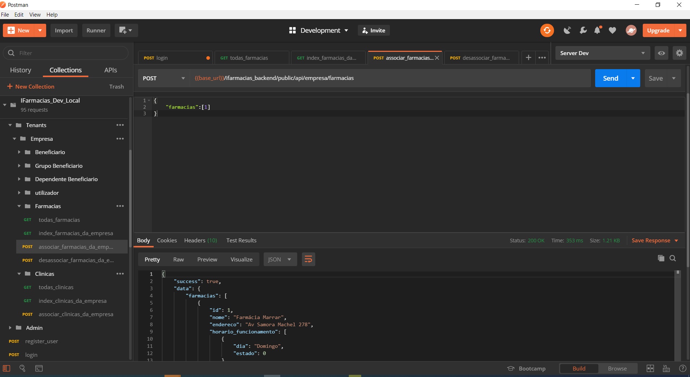Image resolution: width=690 pixels, height=377 pixels.
Task: Open Save button dropdown arrow
Action: click(674, 78)
